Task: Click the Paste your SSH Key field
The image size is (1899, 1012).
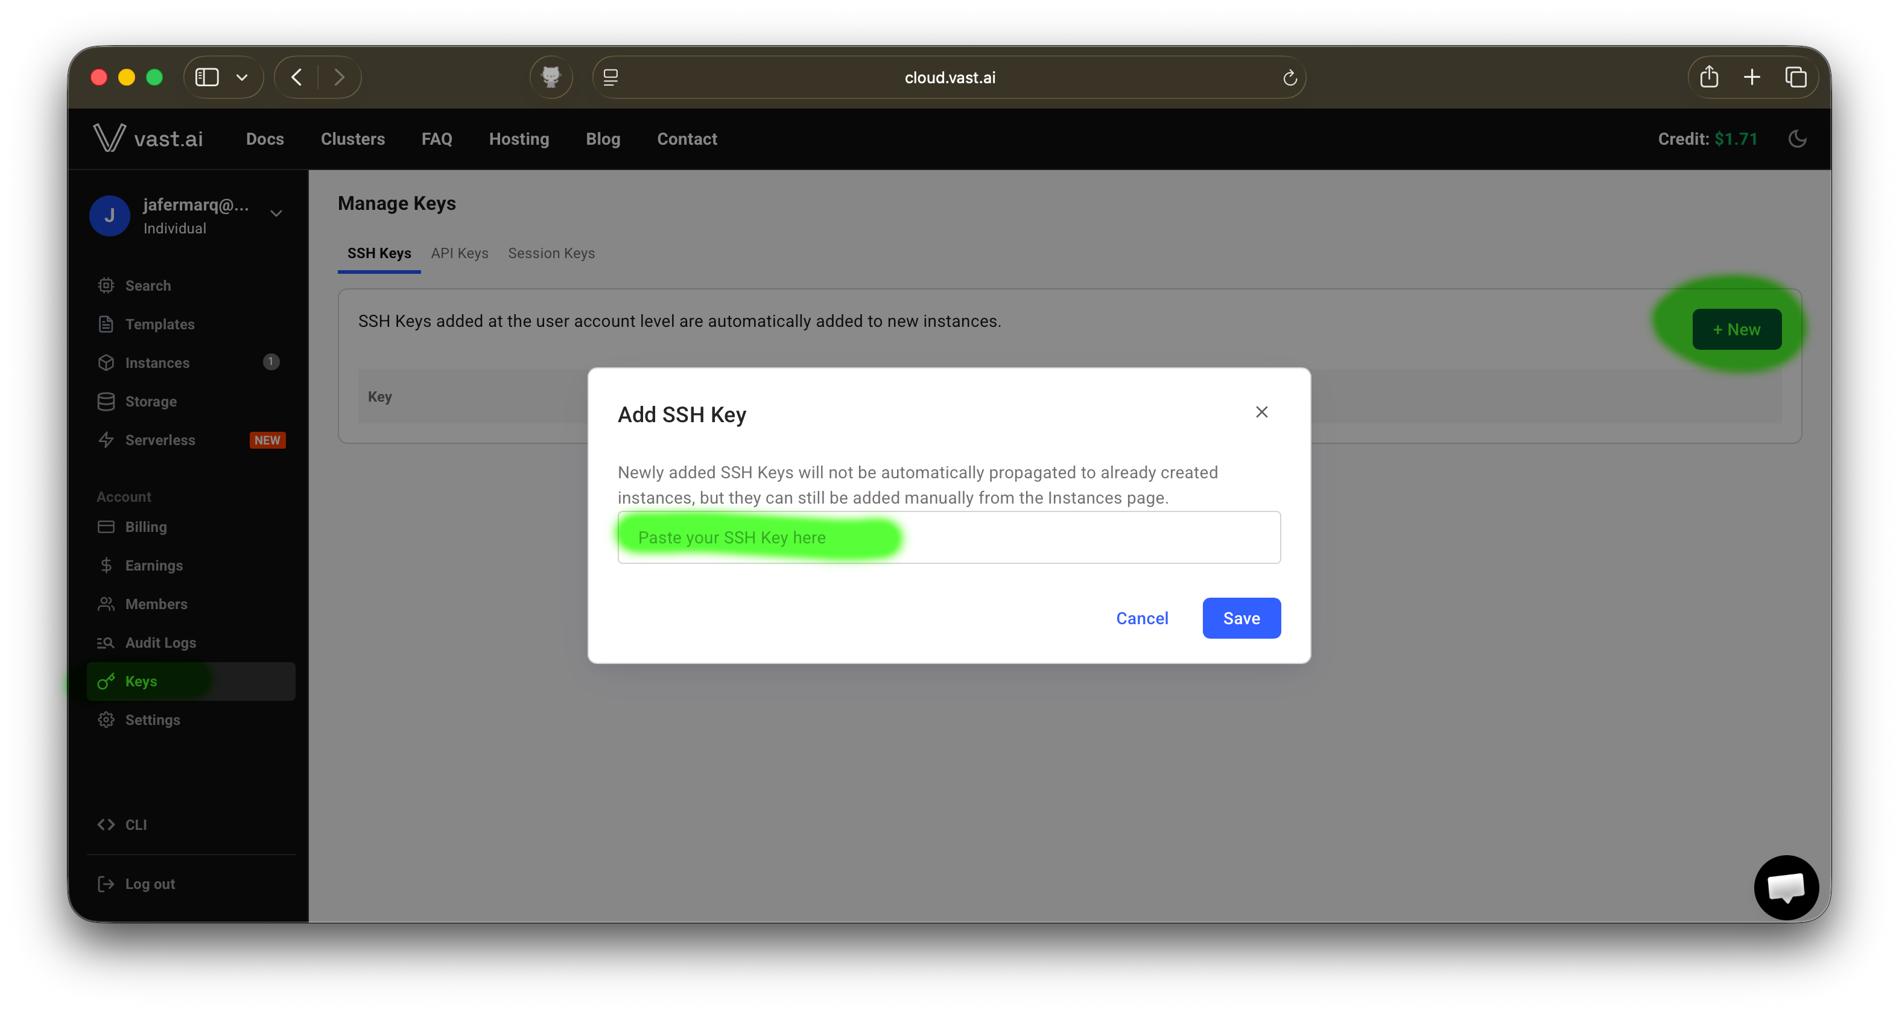Action: [948, 537]
